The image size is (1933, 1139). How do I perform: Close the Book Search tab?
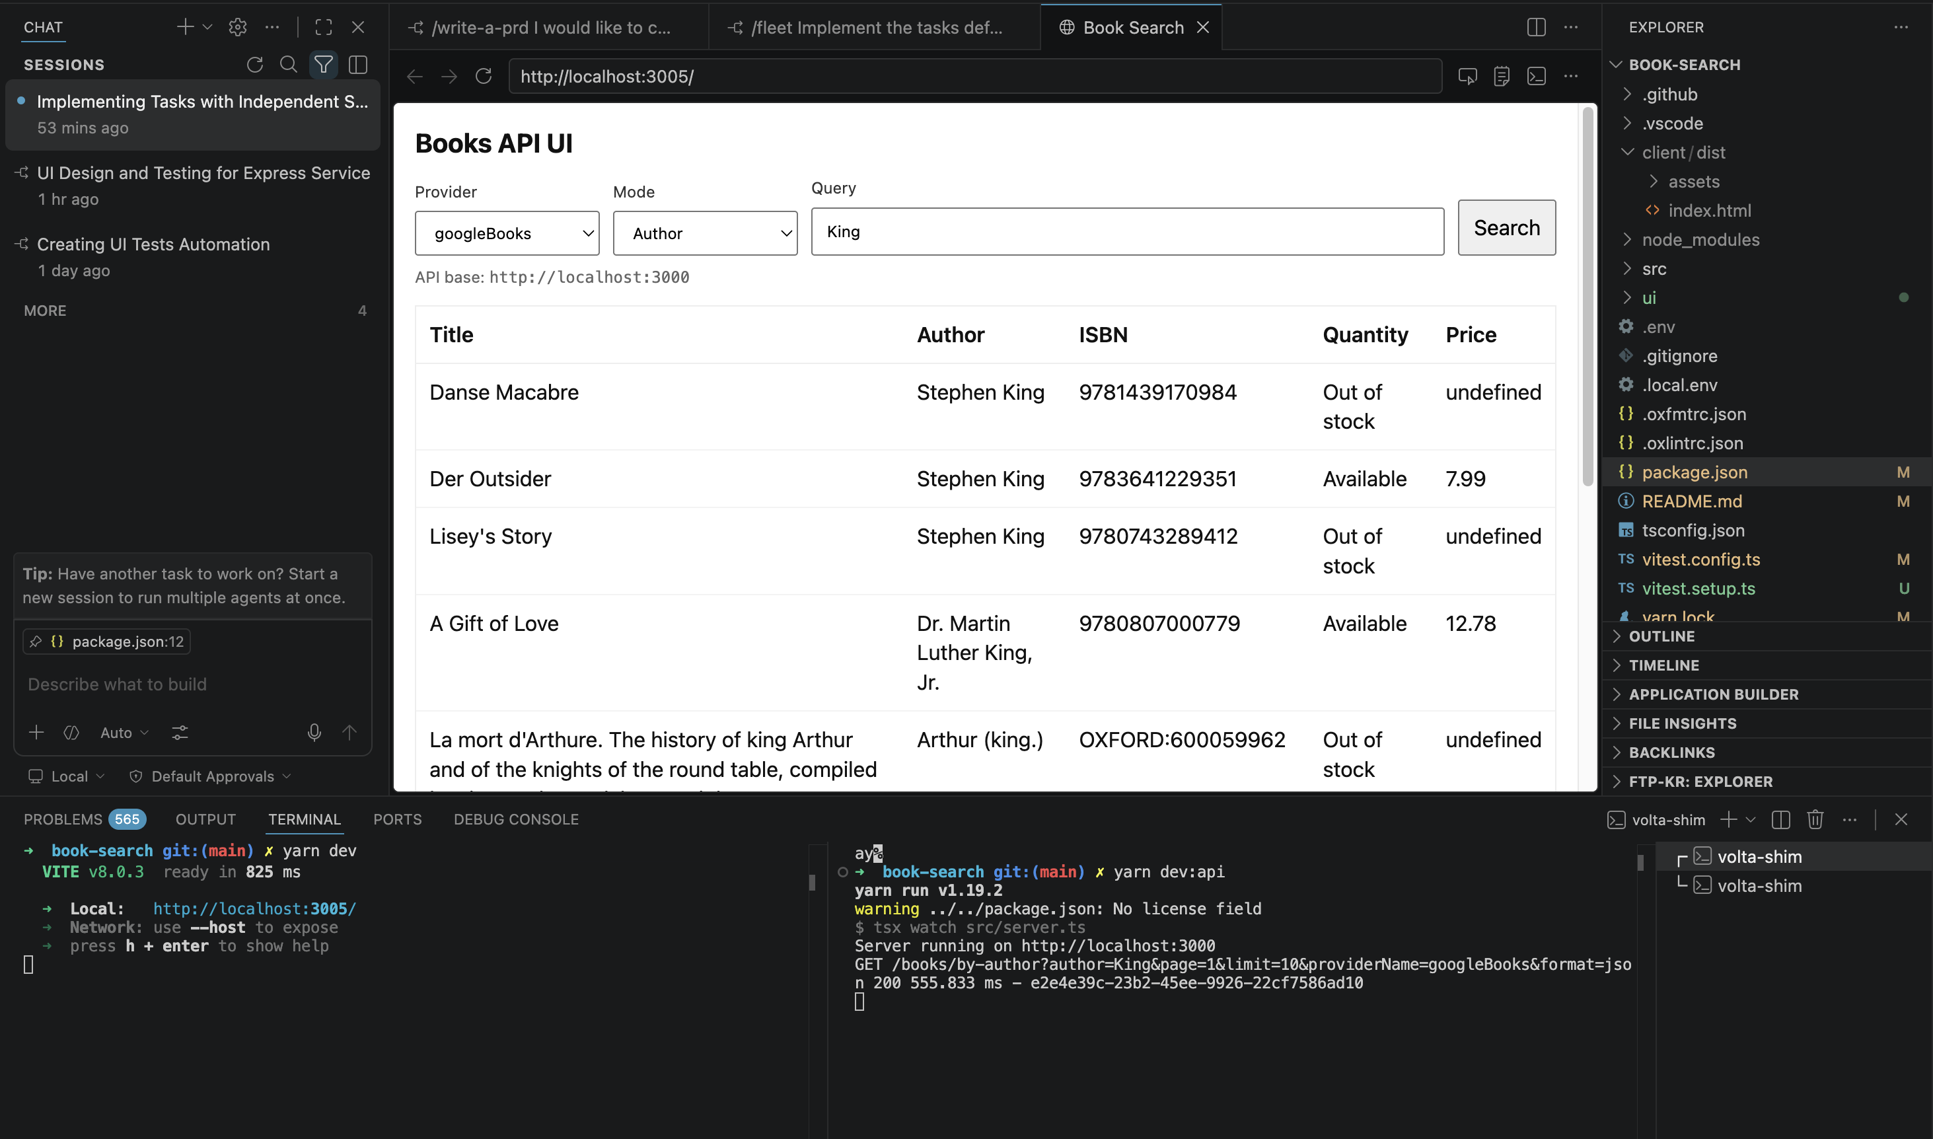tap(1203, 27)
